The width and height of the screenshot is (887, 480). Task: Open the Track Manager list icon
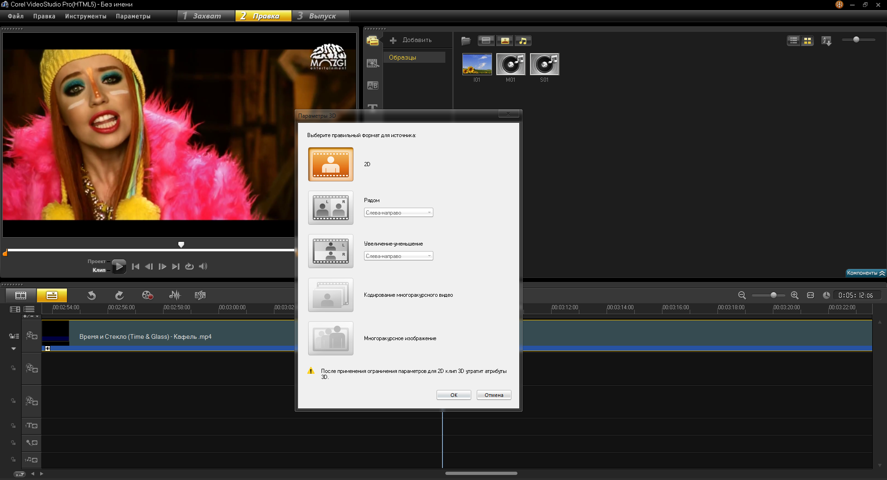pyautogui.click(x=29, y=309)
